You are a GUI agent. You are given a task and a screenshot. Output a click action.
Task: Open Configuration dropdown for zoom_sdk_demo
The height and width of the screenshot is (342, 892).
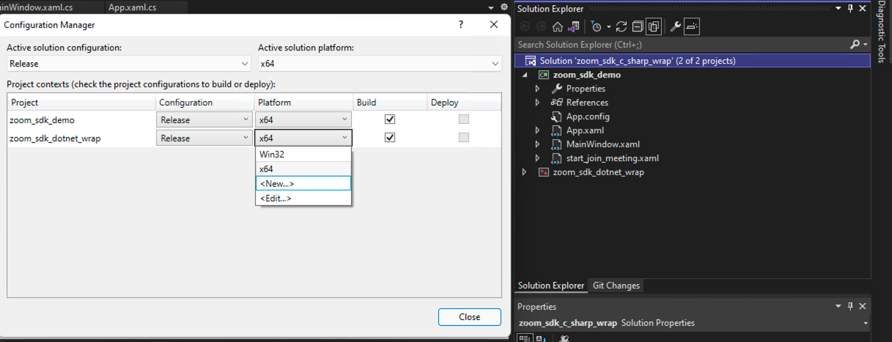tap(205, 120)
